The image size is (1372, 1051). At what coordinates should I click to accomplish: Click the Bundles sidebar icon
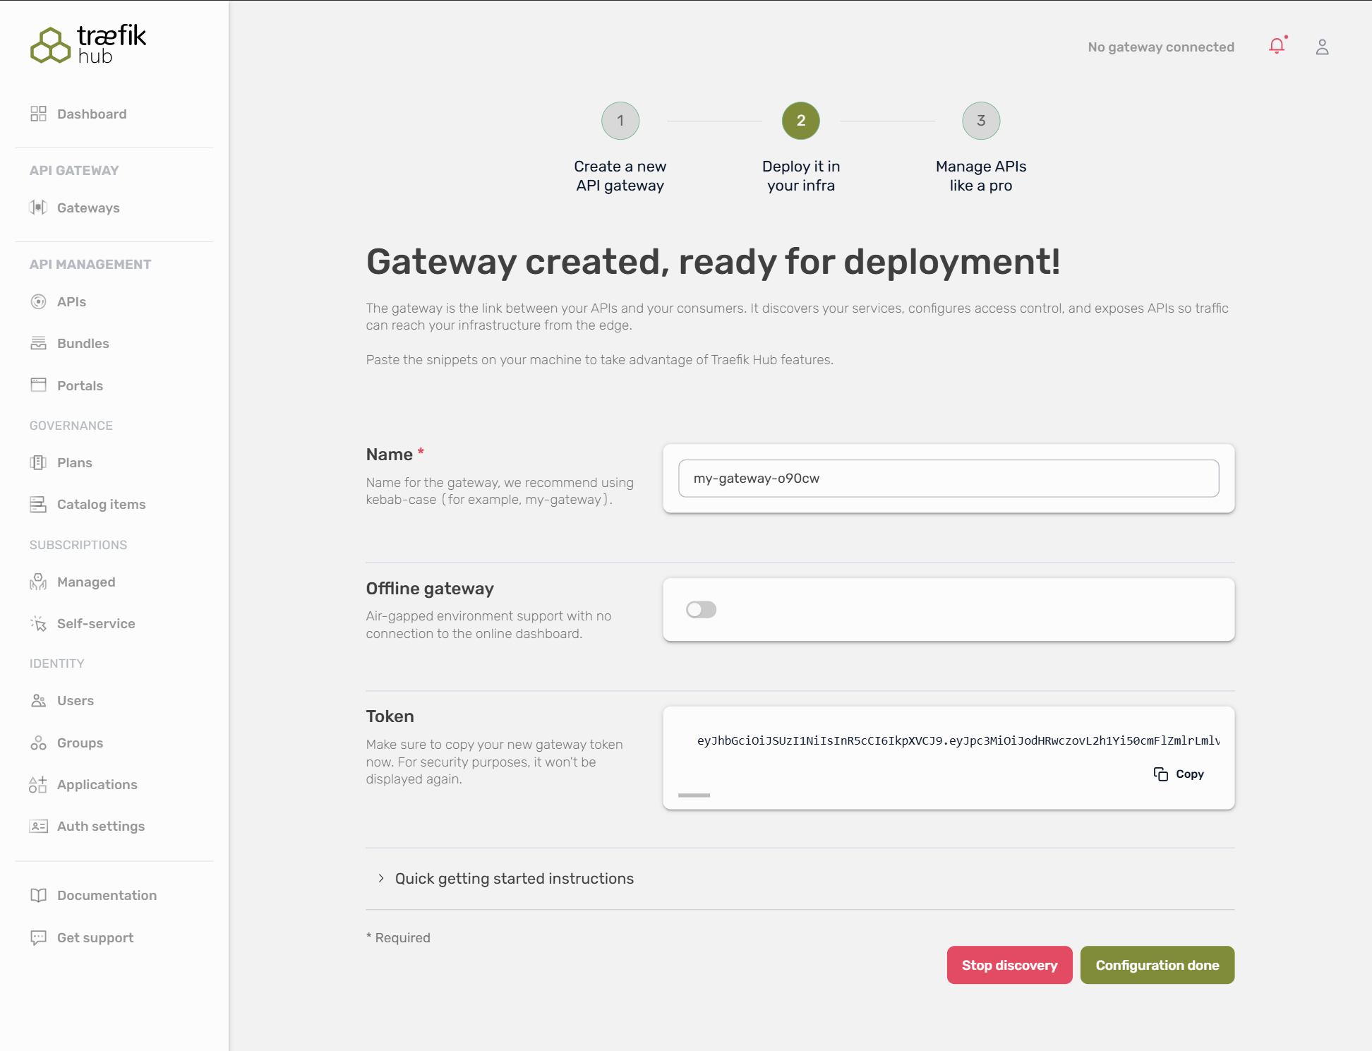tap(38, 344)
